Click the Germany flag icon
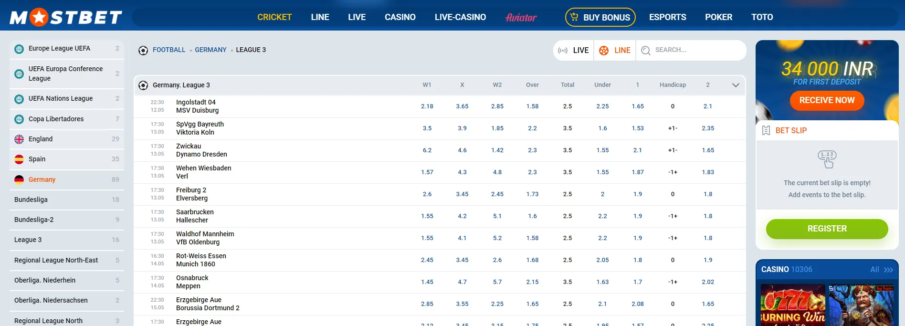 [x=19, y=179]
